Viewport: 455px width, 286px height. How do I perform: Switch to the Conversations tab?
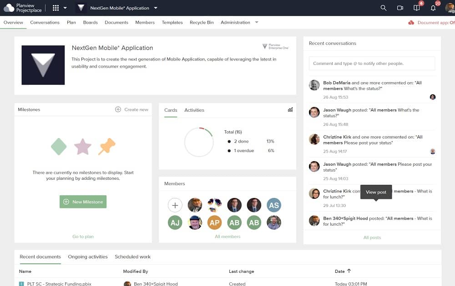45,22
